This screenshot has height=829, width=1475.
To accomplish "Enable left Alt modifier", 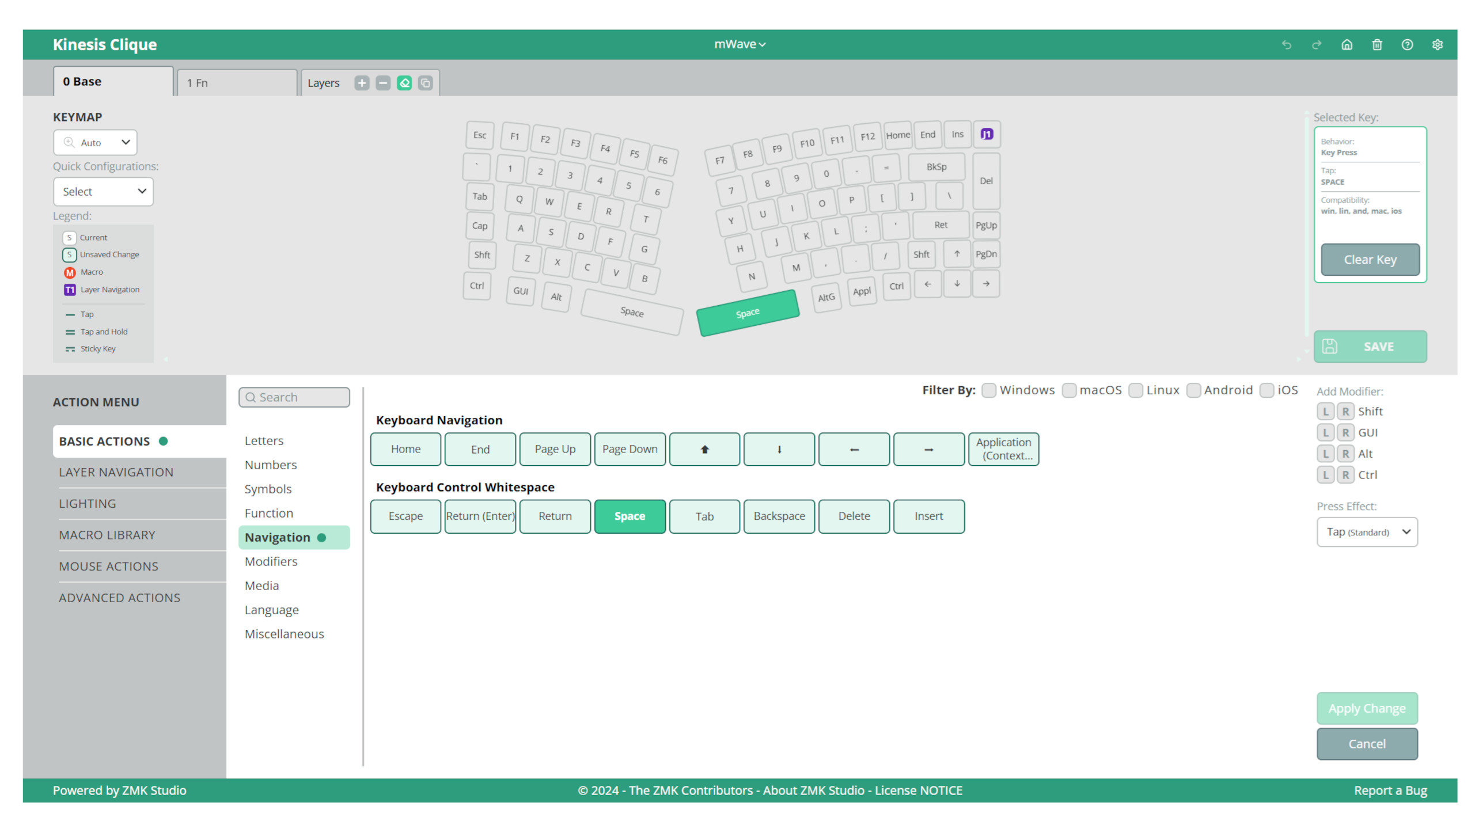I will [x=1325, y=454].
